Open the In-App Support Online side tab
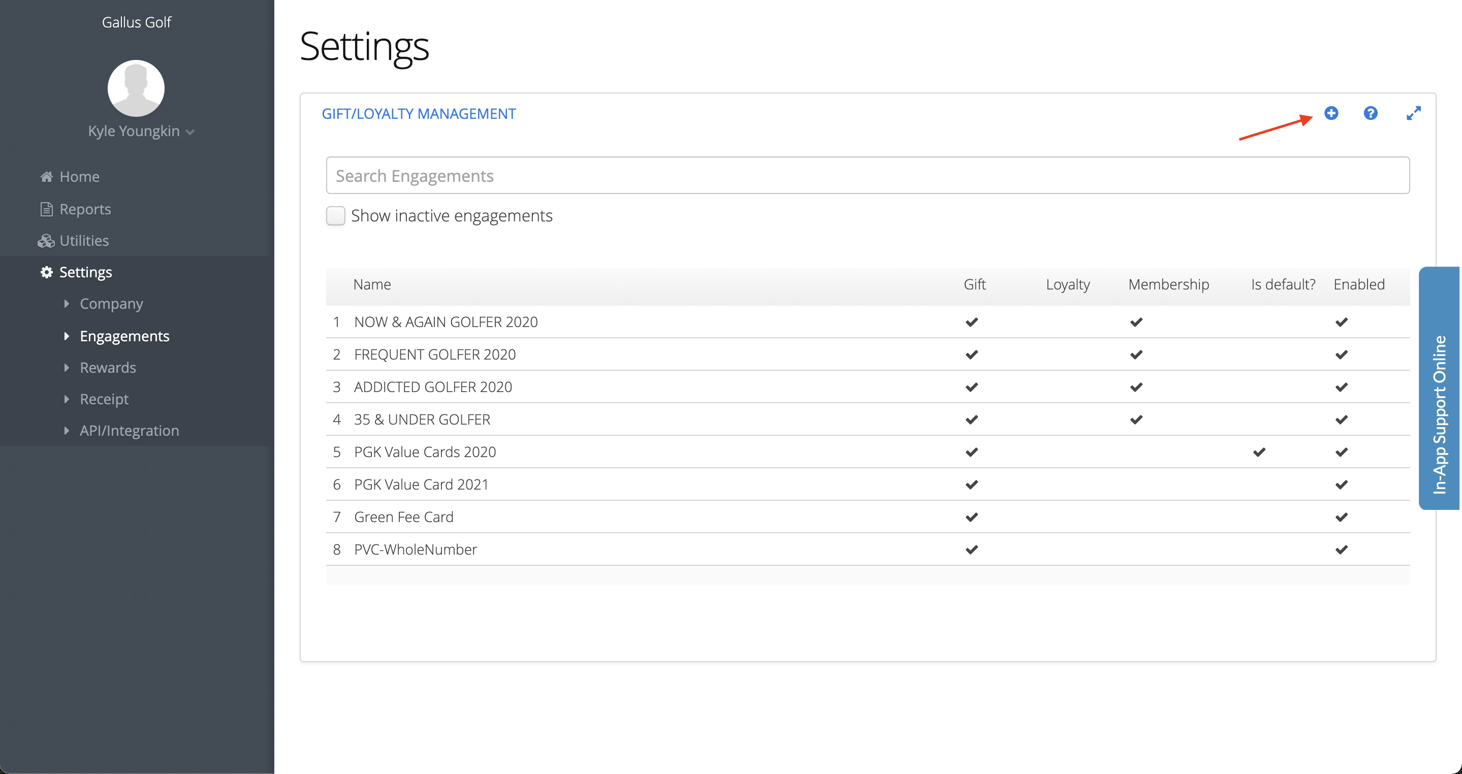The image size is (1462, 774). click(x=1439, y=388)
